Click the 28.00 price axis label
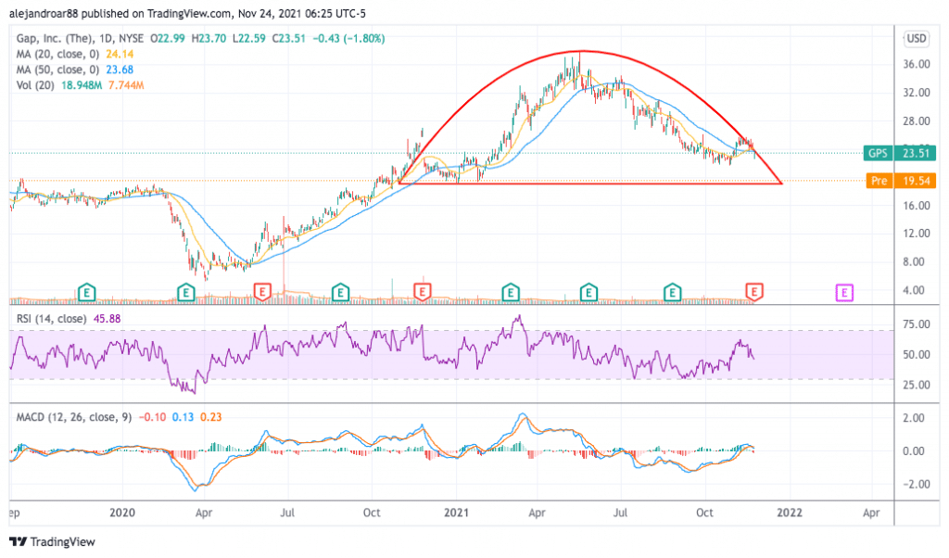949x558 pixels. [x=916, y=121]
